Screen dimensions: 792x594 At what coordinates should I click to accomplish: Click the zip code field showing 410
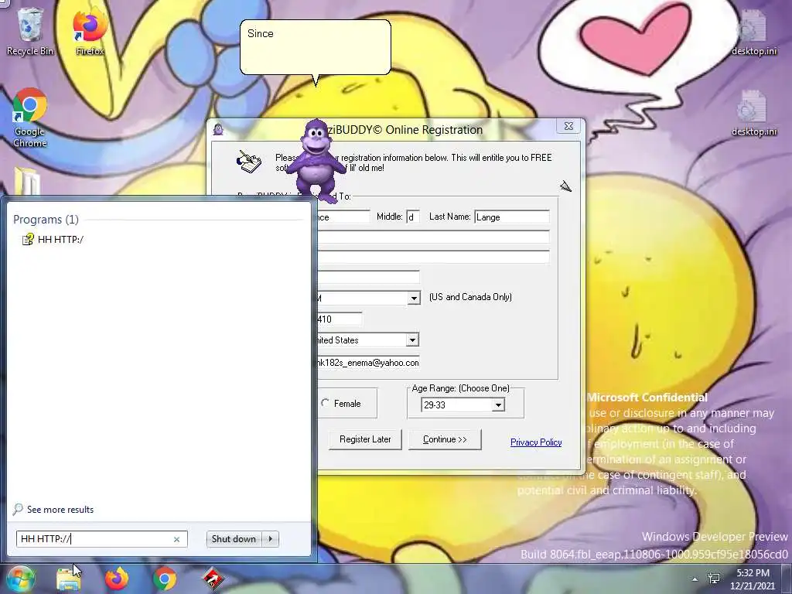click(x=340, y=319)
